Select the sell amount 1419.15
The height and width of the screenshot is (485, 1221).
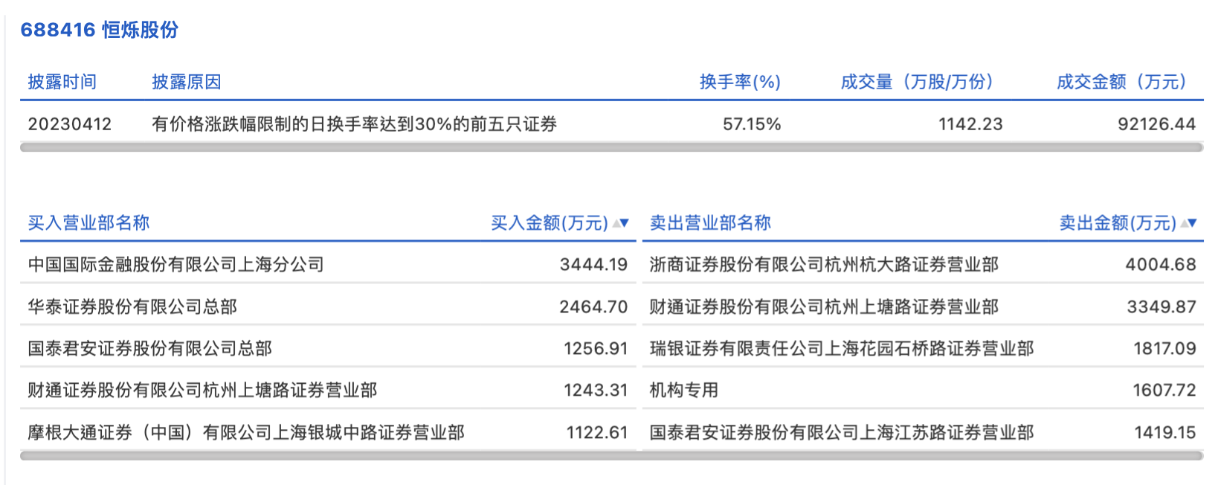(1165, 432)
